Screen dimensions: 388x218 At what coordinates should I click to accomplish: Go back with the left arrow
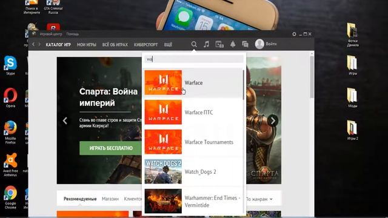click(x=33, y=44)
